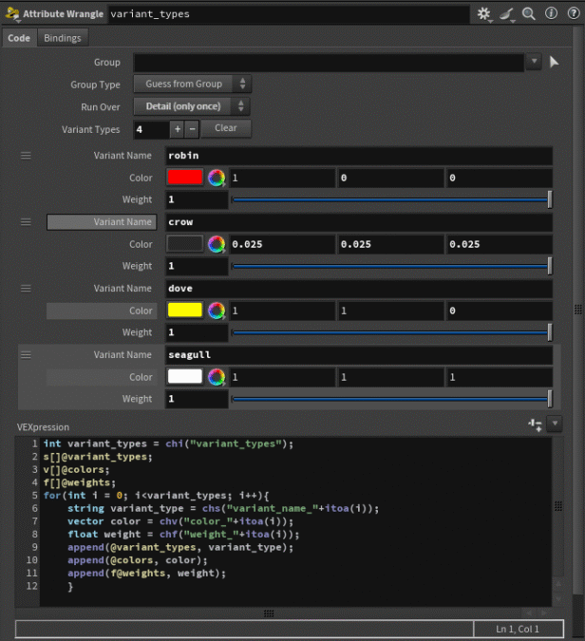Select the Code tab
Viewport: 585px width, 641px height.
[x=19, y=38]
